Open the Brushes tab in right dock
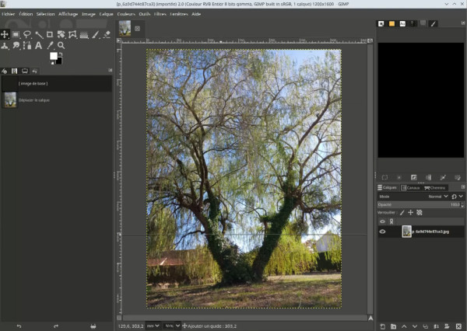 tap(381, 24)
